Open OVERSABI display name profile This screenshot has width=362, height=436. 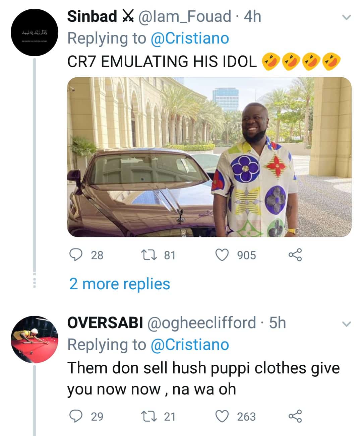pyautogui.click(x=105, y=323)
